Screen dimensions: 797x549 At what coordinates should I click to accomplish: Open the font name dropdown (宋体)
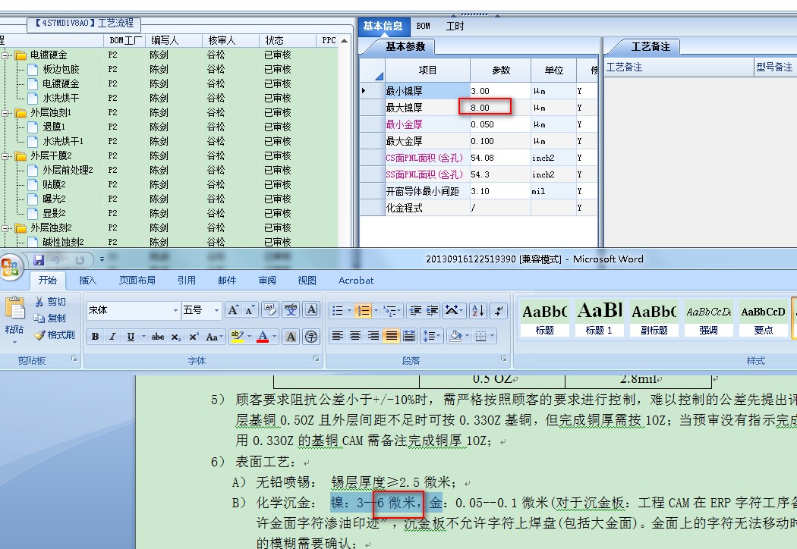[x=175, y=310]
